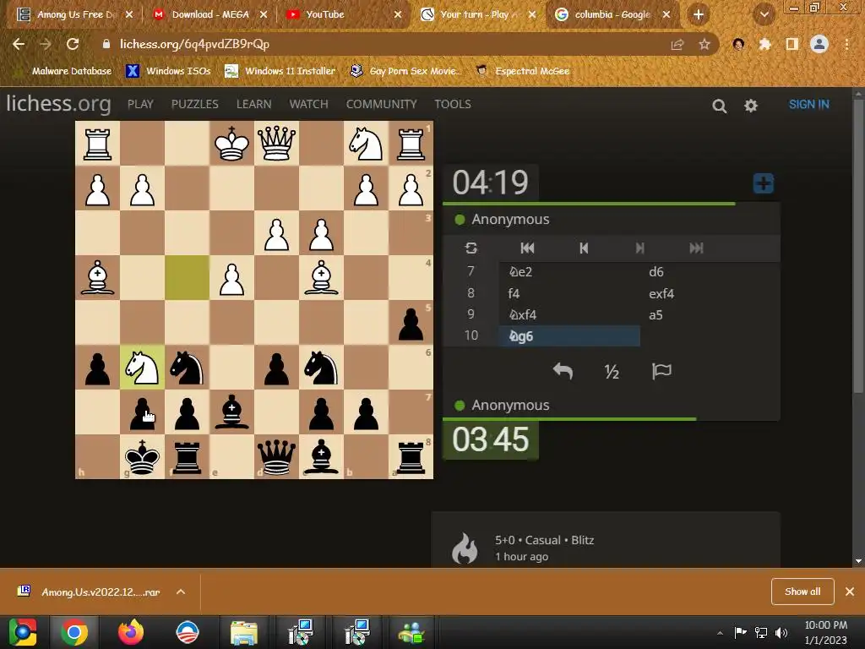
Task: Bookmark this page star
Action: coord(705,45)
